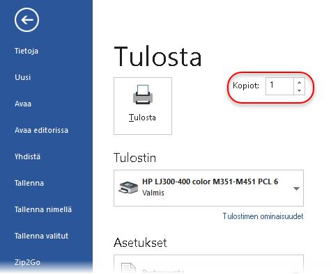Choose Avaa editorissa from sidebar
The width and height of the screenshot is (331, 274).
pyautogui.click(x=41, y=130)
